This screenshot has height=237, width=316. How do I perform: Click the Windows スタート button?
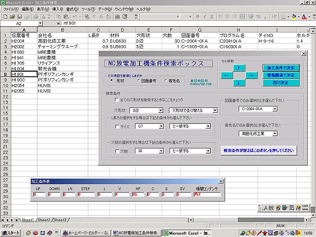10,233
